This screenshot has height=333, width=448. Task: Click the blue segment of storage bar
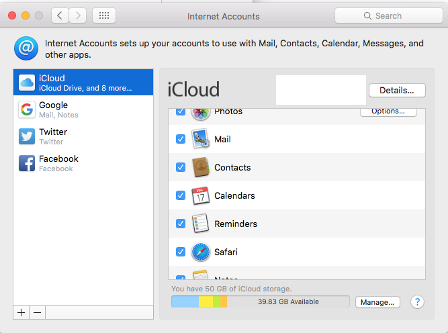[x=185, y=301]
